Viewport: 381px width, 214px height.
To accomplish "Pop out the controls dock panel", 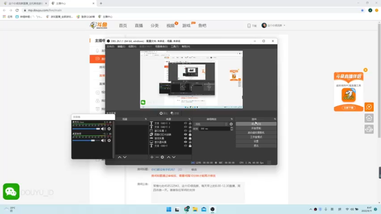I will [x=275, y=119].
